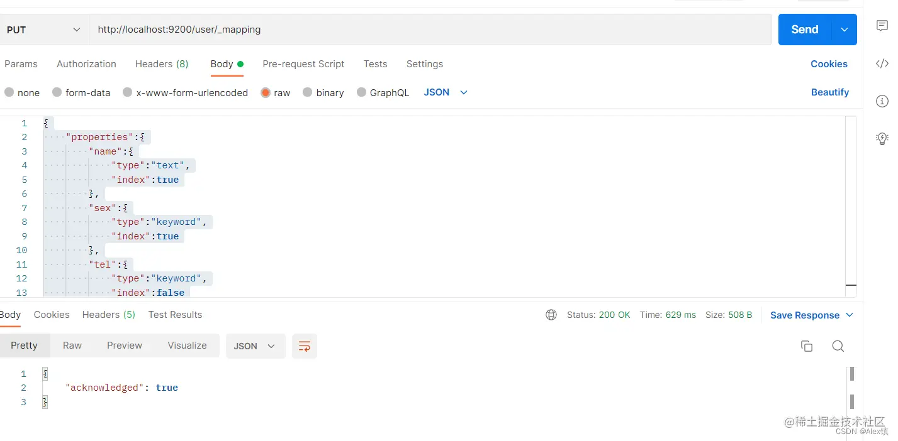Select the x-www-form-urlencoded body option

(x=186, y=92)
